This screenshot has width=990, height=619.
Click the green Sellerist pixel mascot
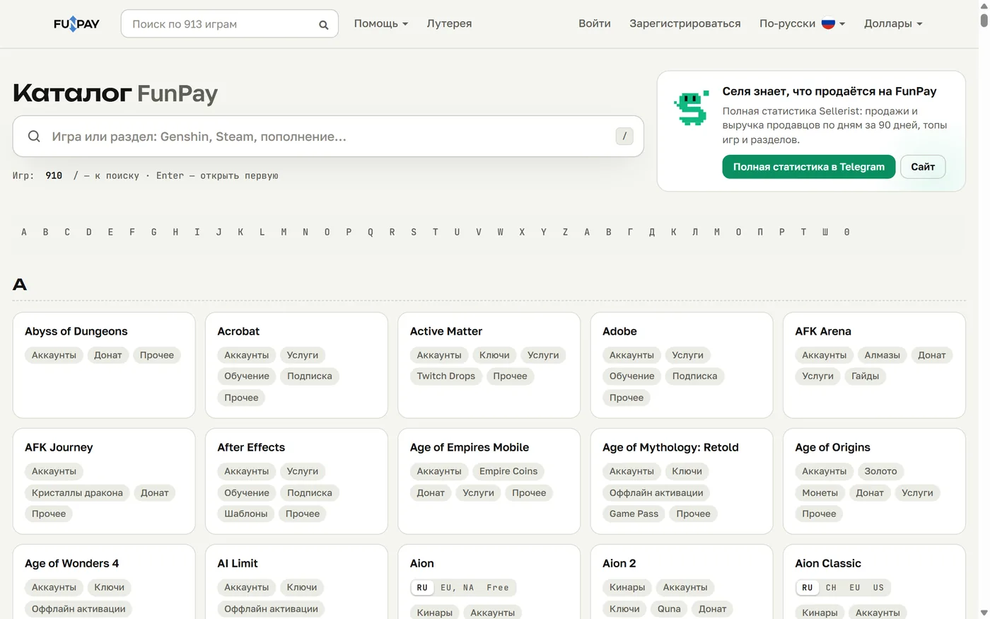pos(692,108)
